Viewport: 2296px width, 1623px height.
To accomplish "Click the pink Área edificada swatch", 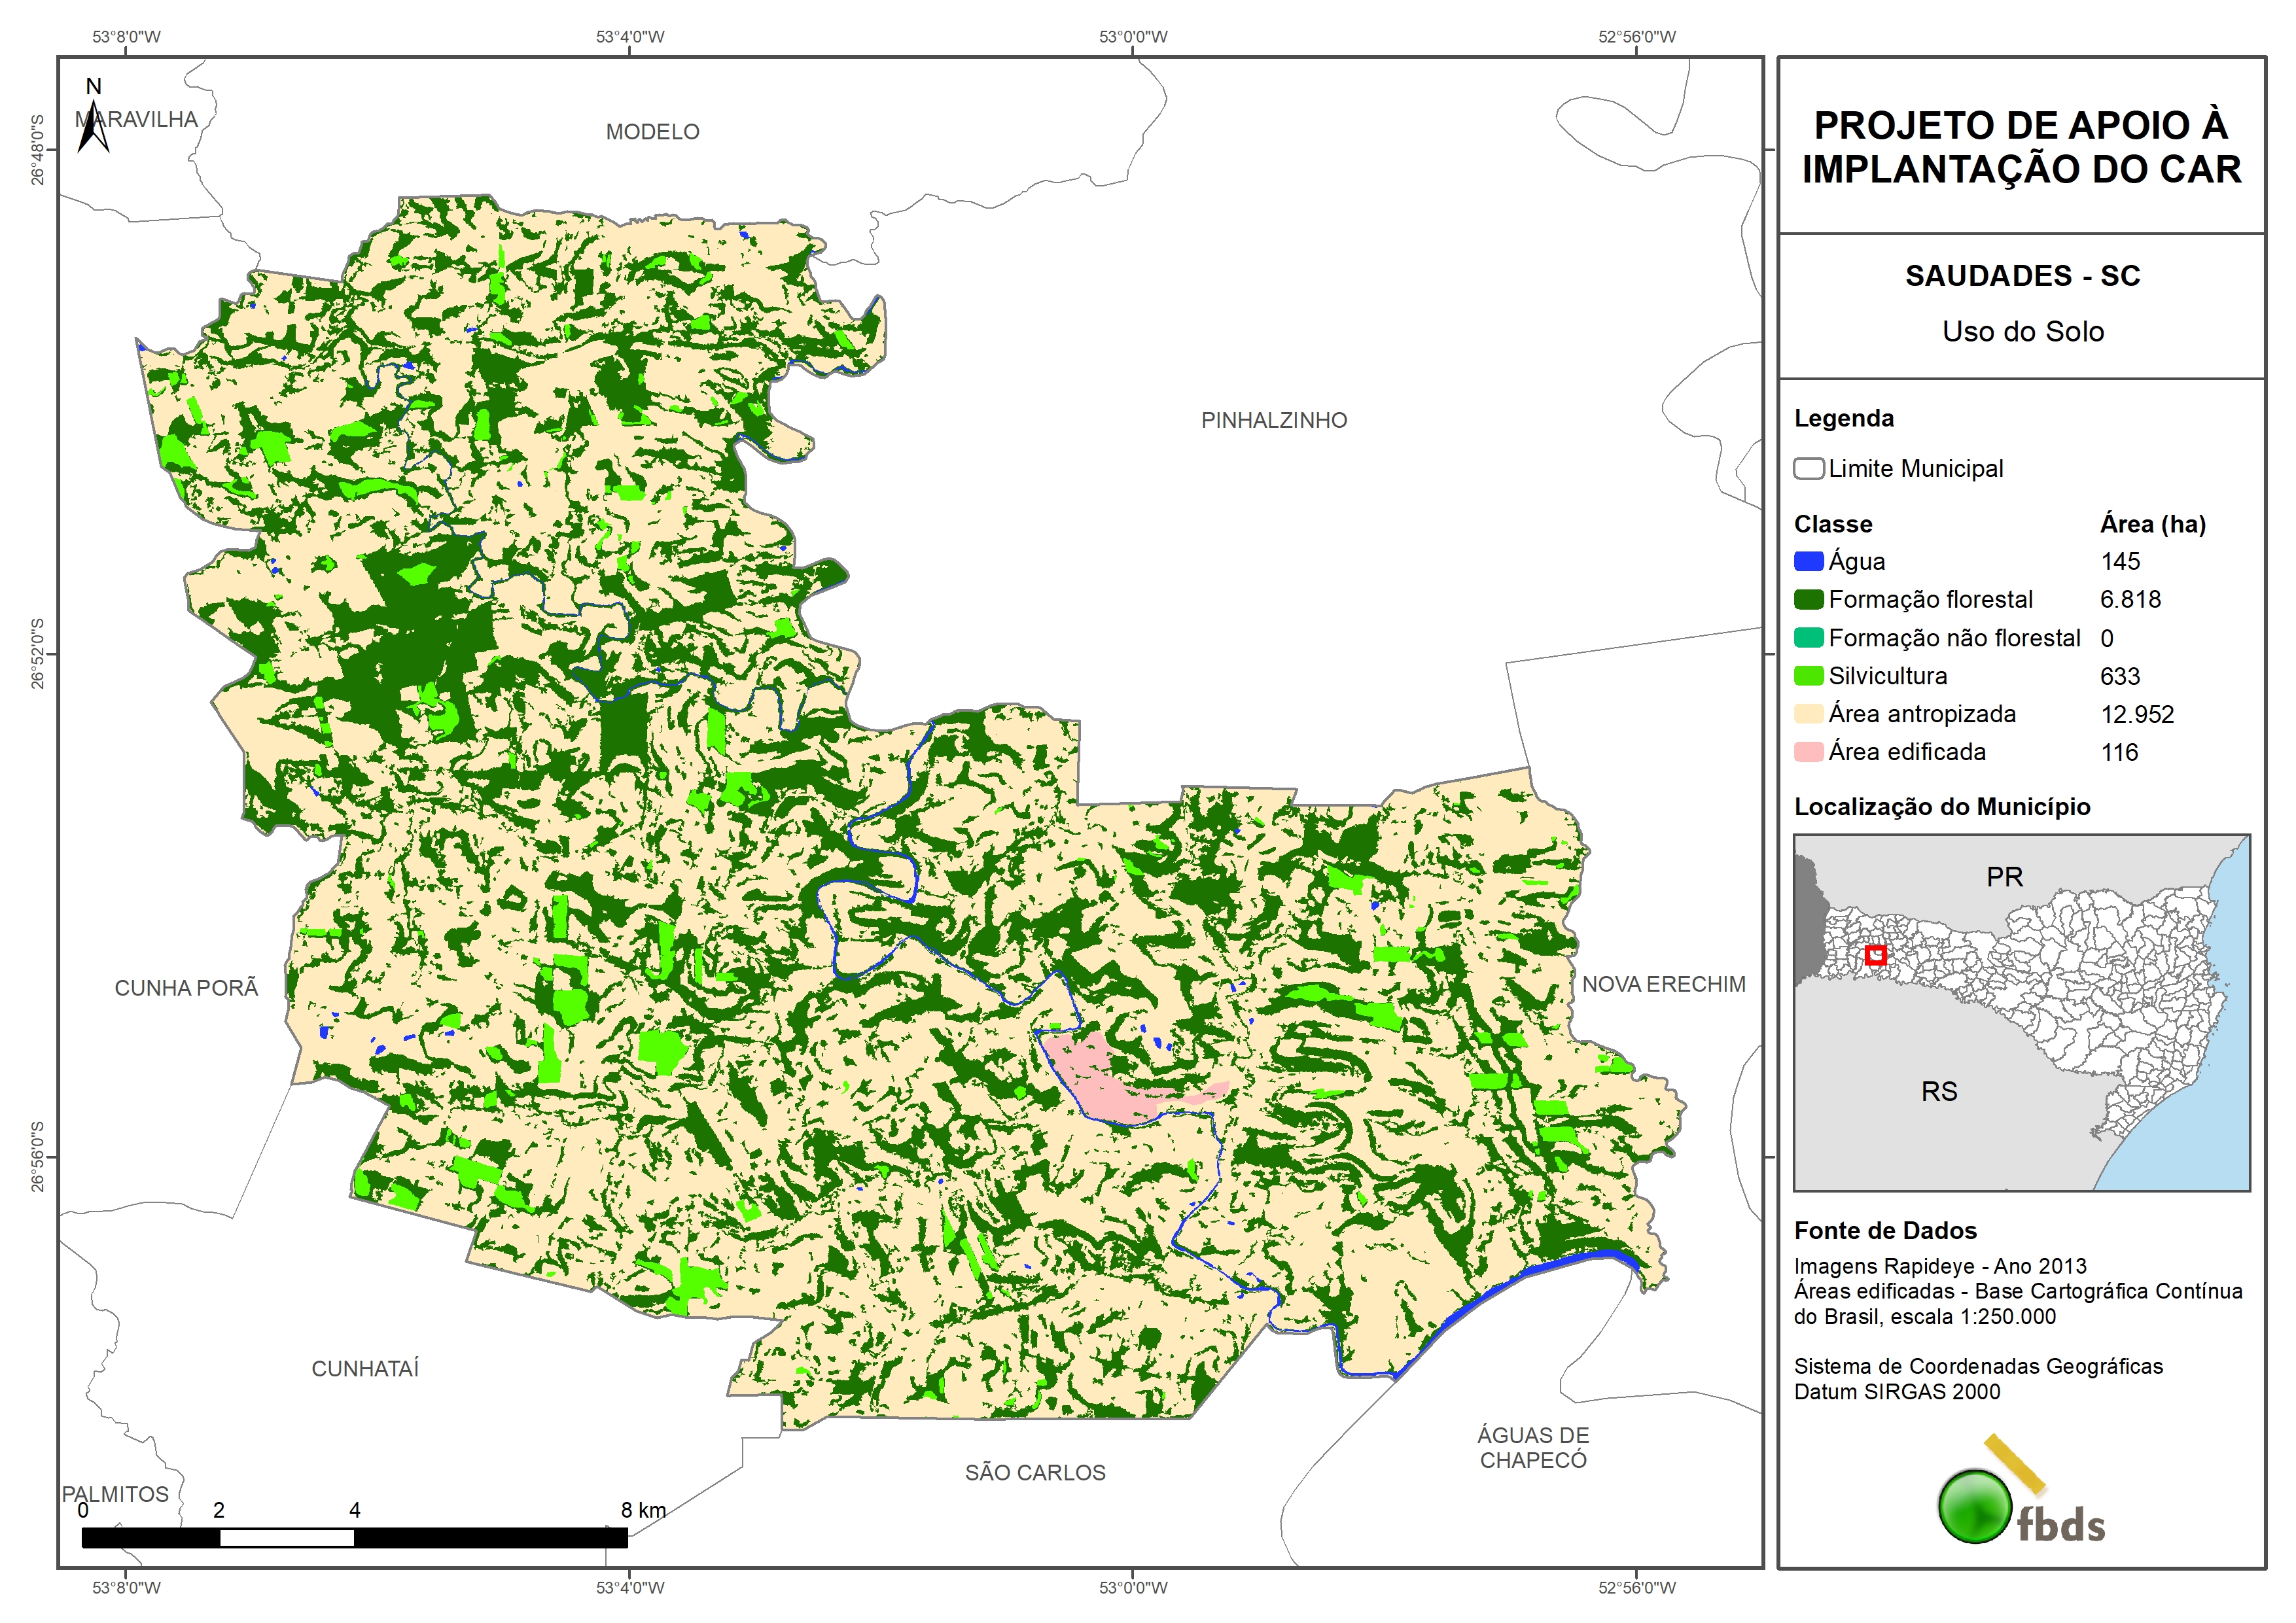I will pyautogui.click(x=1808, y=752).
